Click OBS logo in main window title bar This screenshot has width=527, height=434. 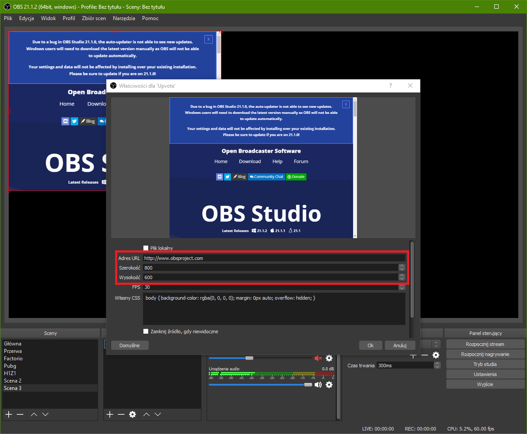point(7,7)
